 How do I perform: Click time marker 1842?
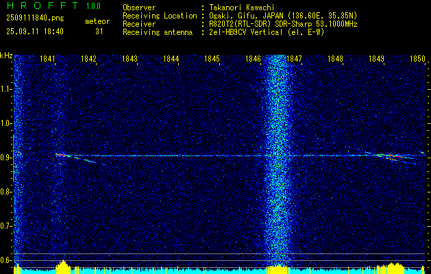88,58
